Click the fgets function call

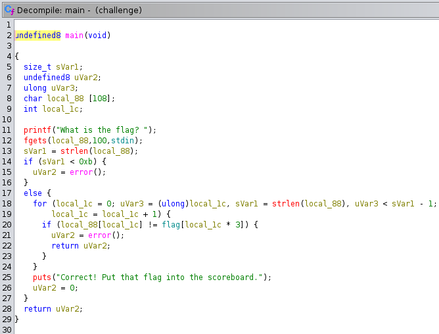tap(35, 140)
